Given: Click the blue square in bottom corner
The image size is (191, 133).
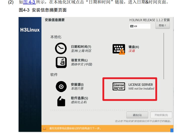Looking at the screenshot, I should click(x=172, y=130).
